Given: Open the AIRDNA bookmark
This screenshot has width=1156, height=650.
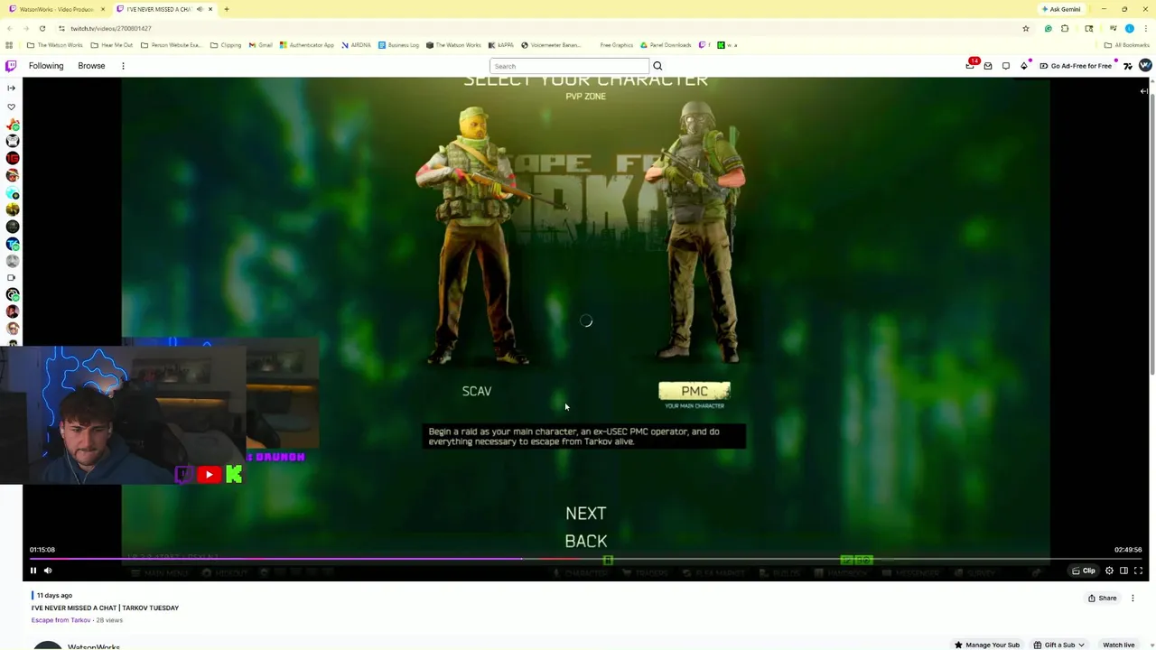Looking at the screenshot, I should click(356, 45).
